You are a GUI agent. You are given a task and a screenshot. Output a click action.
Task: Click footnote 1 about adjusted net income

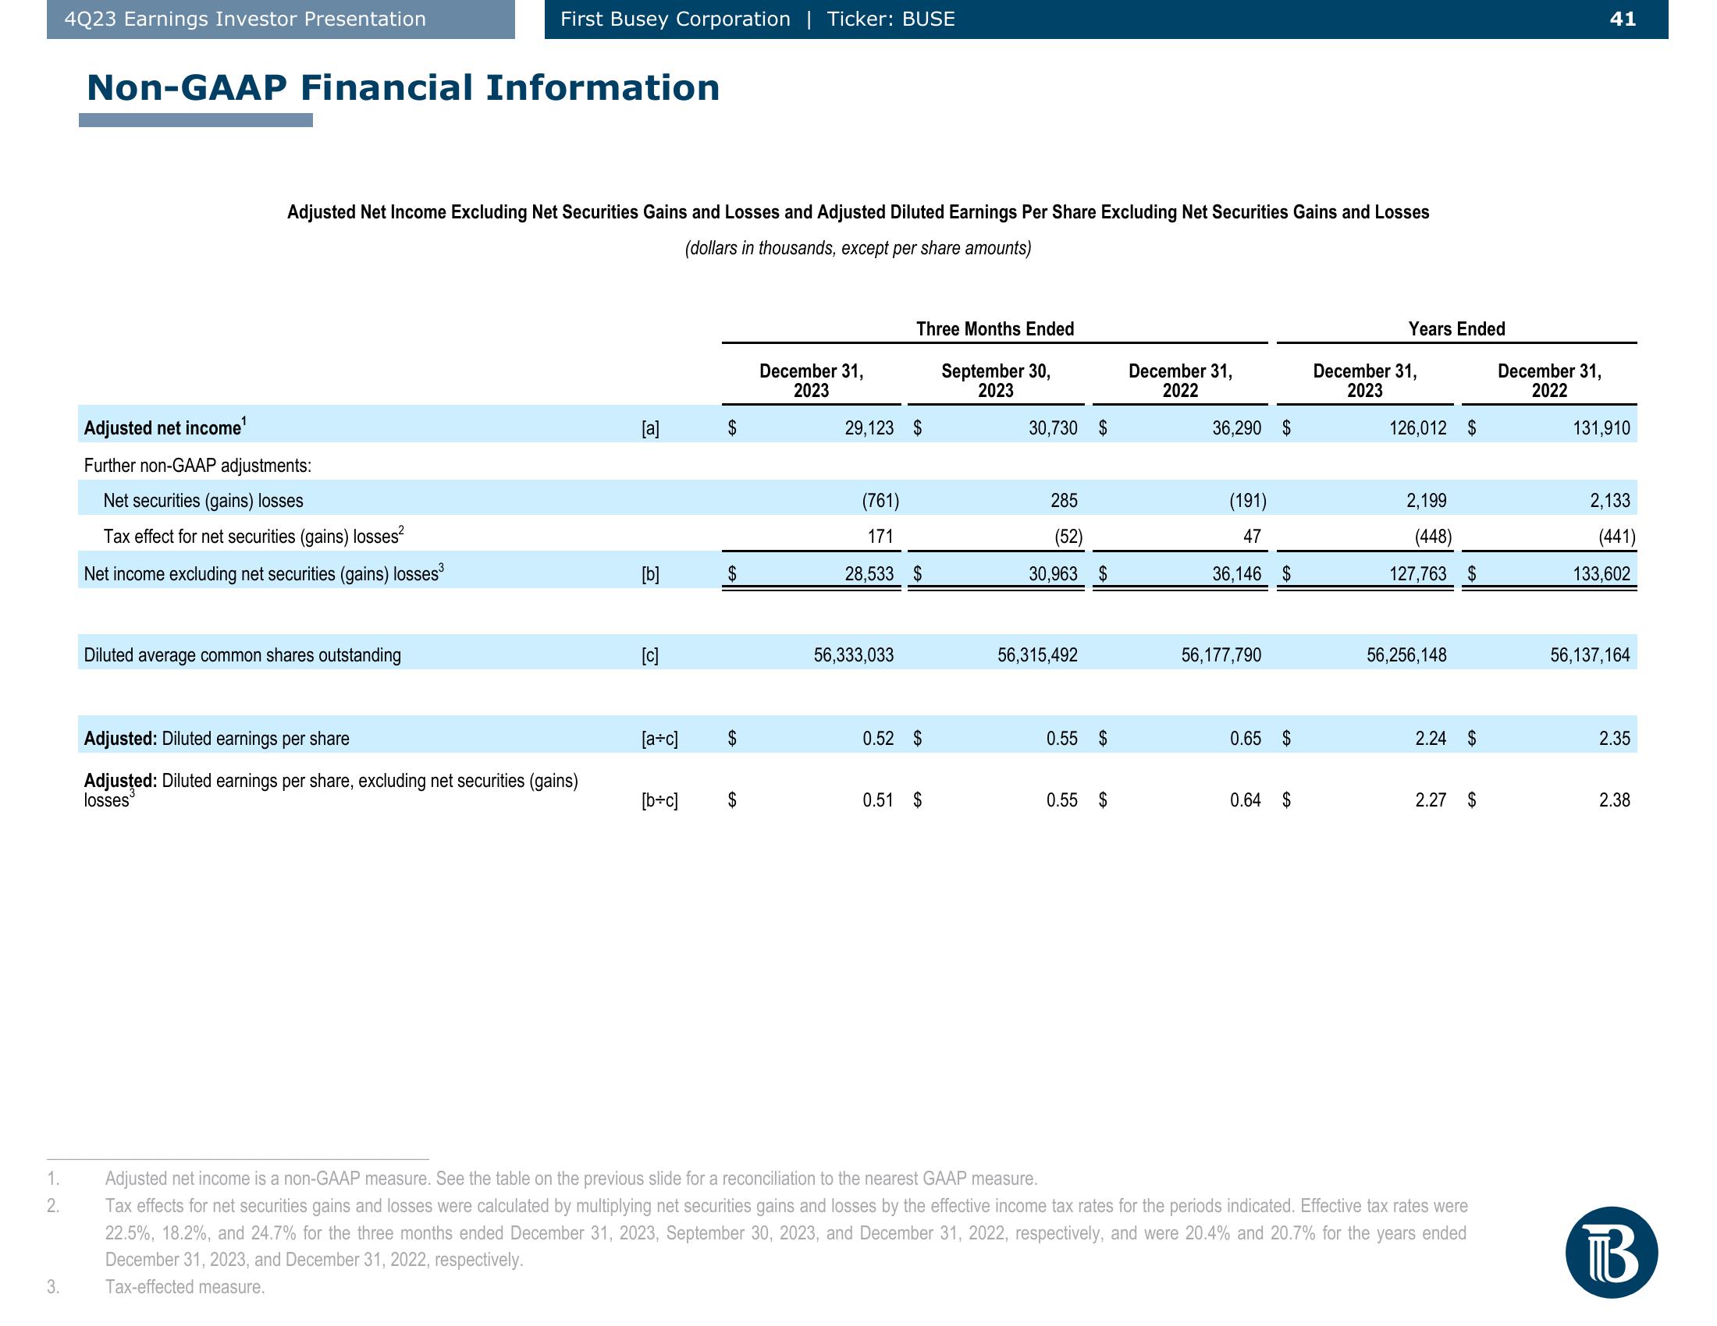571,1179
